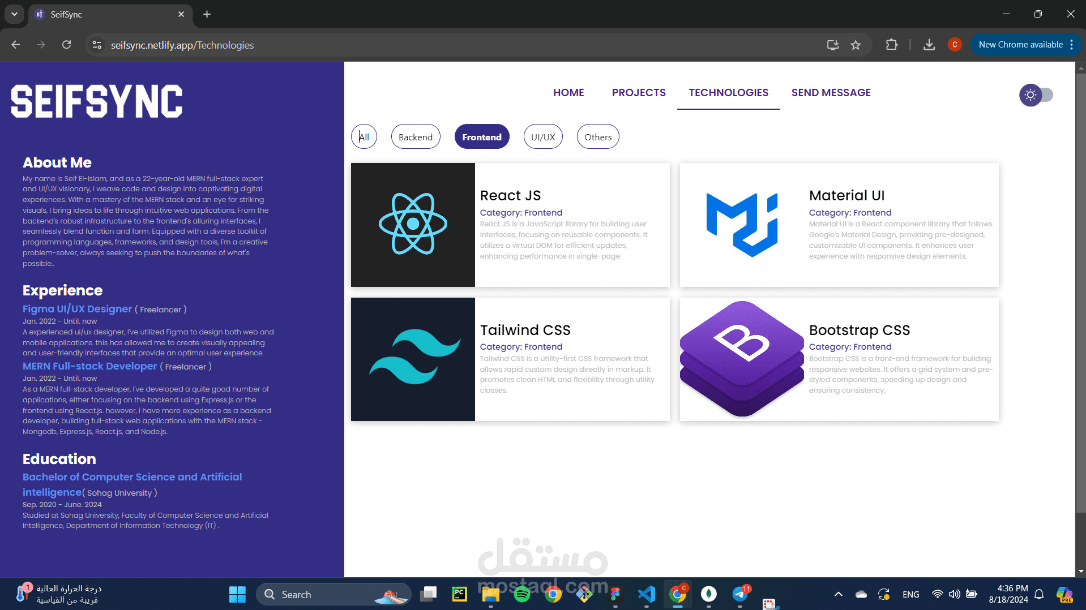Go back to the previous page
1086x610 pixels.
[16, 45]
